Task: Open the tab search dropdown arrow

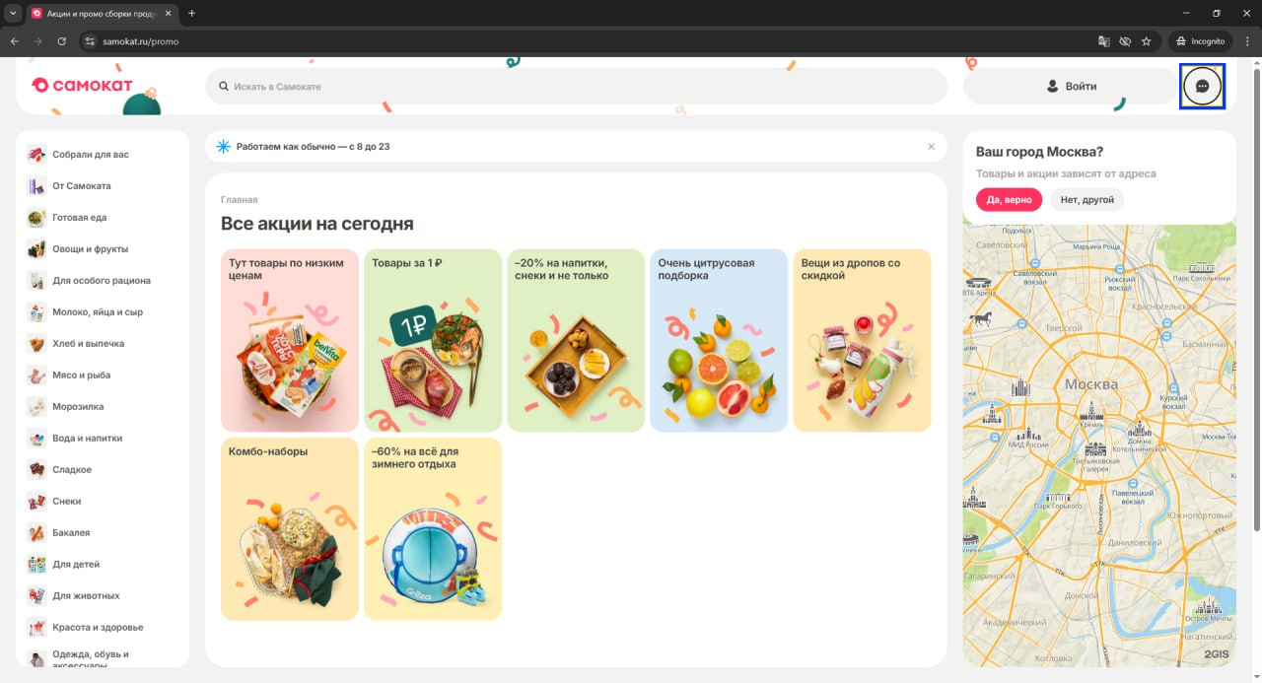Action: click(13, 13)
